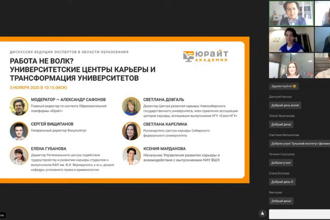The width and height of the screenshot is (330, 220).
Task: Select video tile of woman in dark jacket
Action: click(291, 66)
